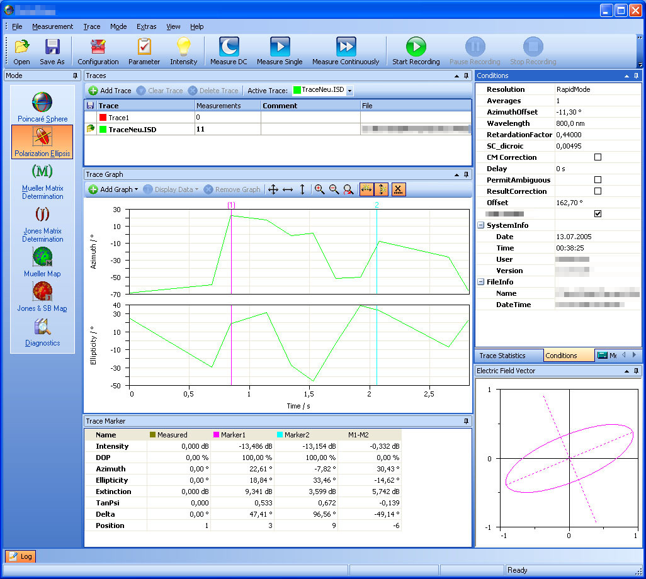Screen dimensions: 646x579
Task: Select the vertical pan graph tool
Action: 302,189
